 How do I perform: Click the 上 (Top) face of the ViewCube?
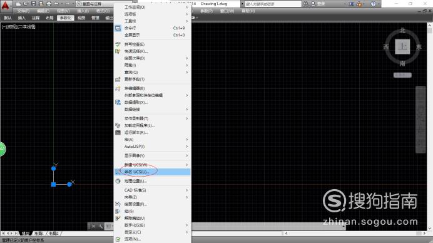(x=402, y=47)
